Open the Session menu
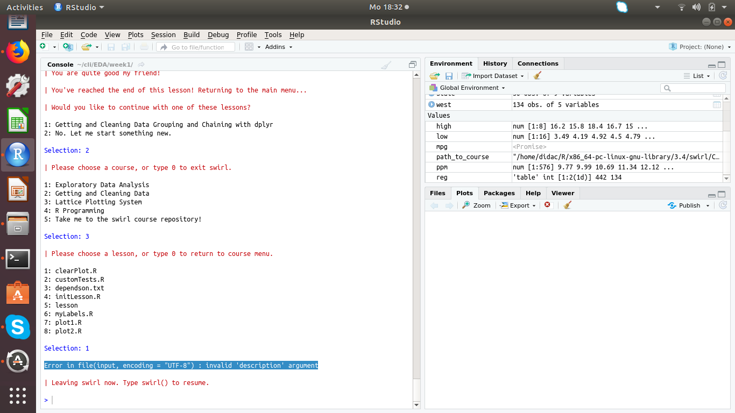 [163, 34]
